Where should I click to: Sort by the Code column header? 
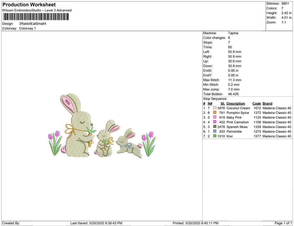pos(257,103)
